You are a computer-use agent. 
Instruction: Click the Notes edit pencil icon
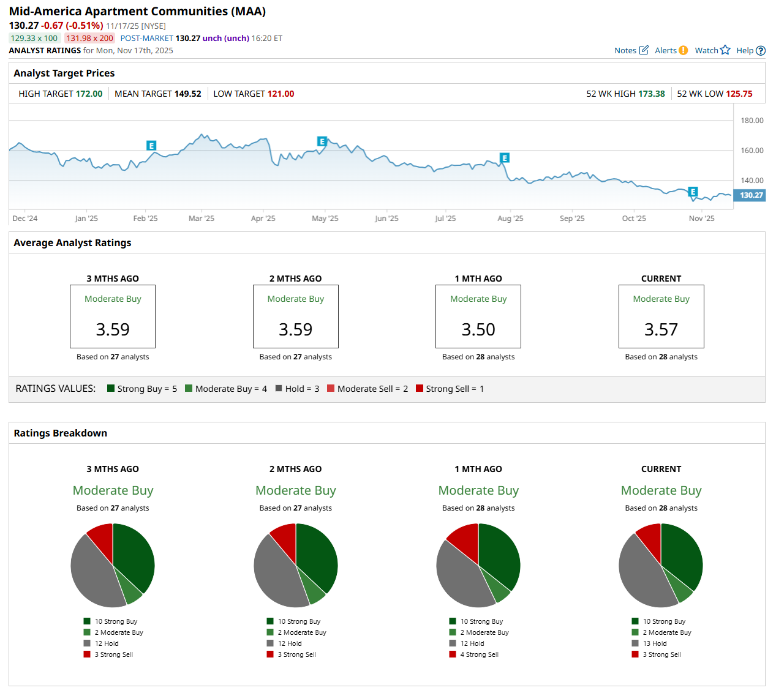[x=644, y=50]
